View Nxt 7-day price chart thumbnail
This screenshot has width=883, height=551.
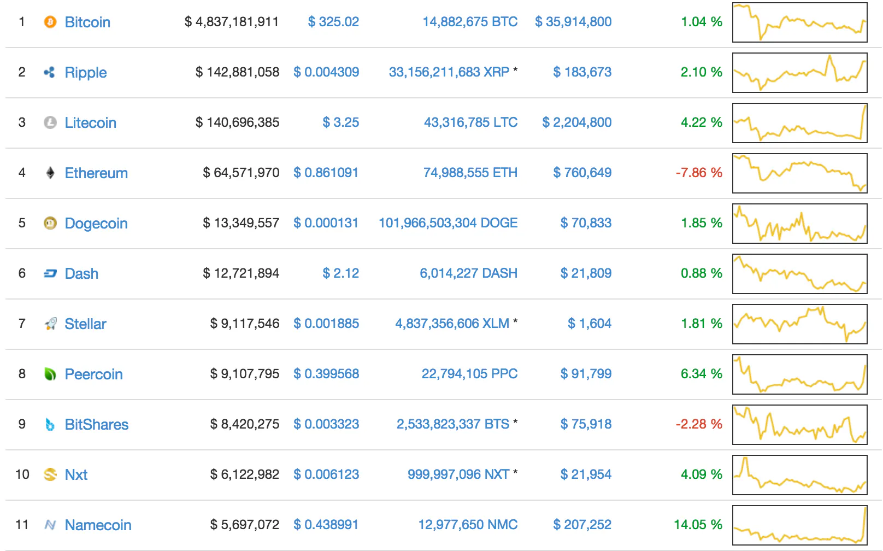click(800, 475)
